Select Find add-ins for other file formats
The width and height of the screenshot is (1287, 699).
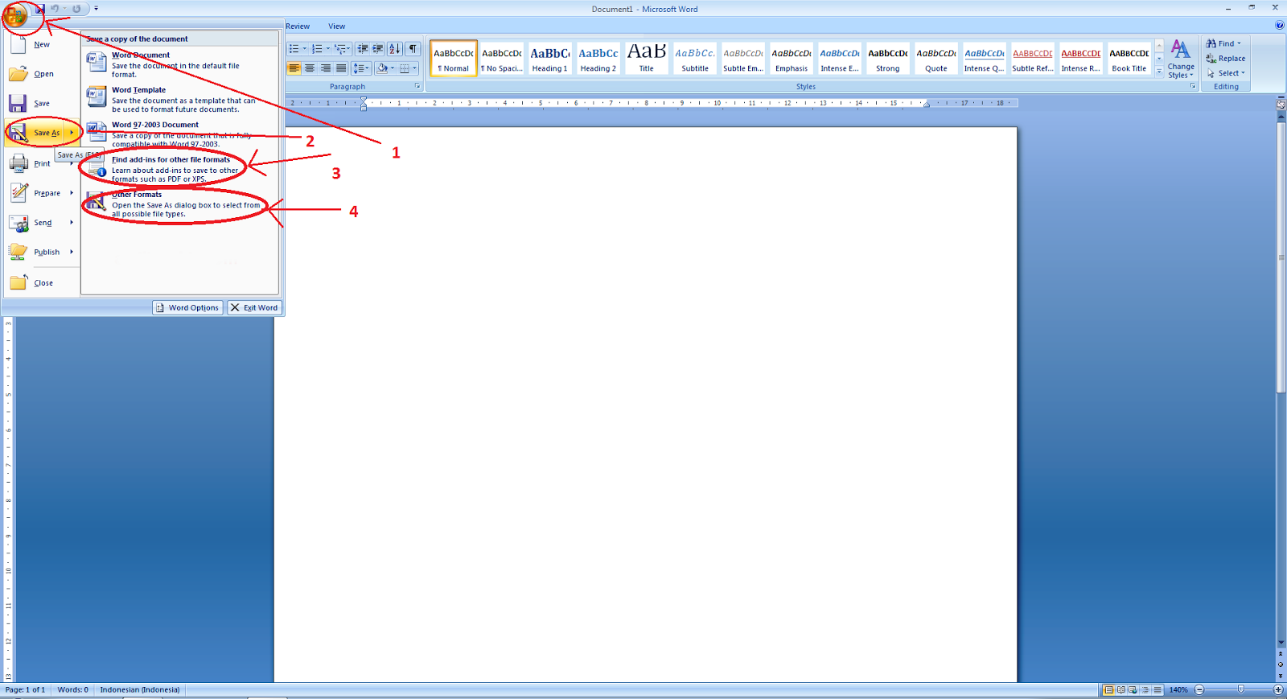point(180,169)
